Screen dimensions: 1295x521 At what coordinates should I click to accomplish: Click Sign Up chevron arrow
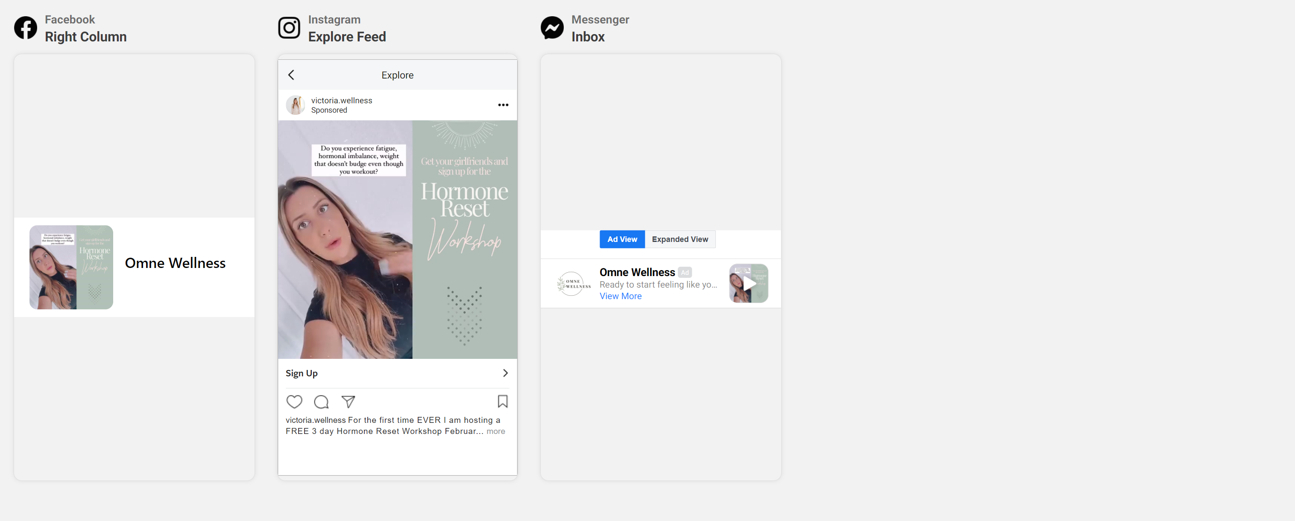[x=505, y=373]
